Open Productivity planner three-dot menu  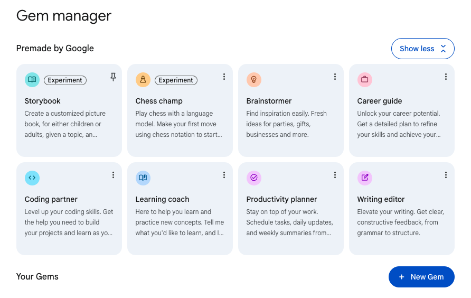(x=335, y=175)
